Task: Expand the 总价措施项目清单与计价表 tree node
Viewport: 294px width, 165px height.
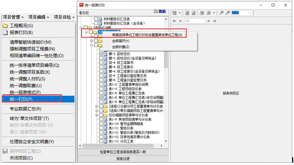Action: (97, 115)
